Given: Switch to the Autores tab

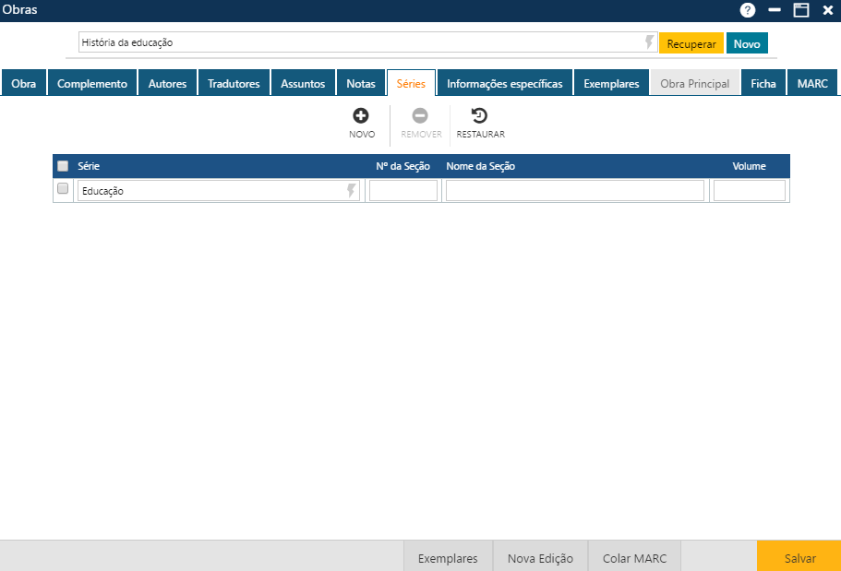Looking at the screenshot, I should click(x=167, y=83).
